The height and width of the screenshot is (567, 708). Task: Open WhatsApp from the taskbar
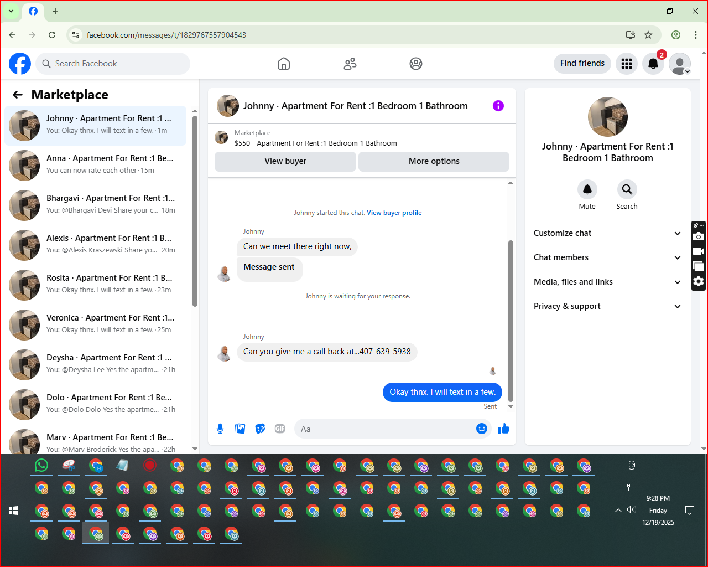41,466
